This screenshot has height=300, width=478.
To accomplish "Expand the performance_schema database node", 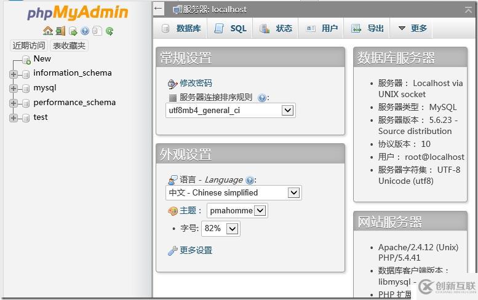I will [x=13, y=103].
